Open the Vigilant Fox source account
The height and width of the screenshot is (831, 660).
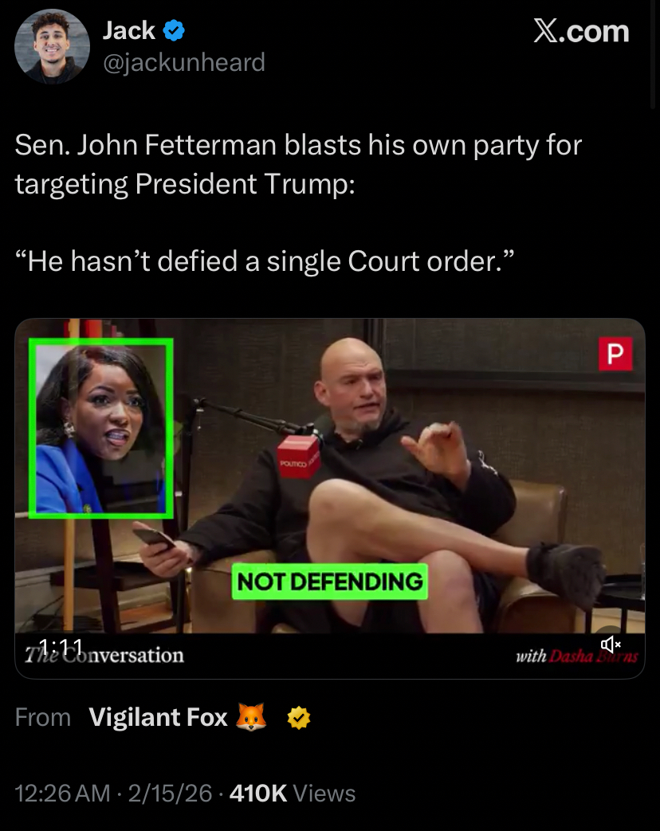(158, 717)
